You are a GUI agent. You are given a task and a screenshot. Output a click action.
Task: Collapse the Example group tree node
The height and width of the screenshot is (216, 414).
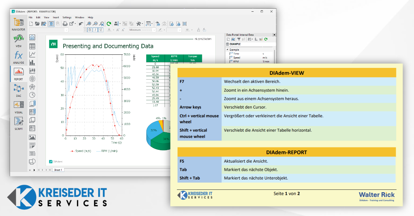tap(227, 50)
